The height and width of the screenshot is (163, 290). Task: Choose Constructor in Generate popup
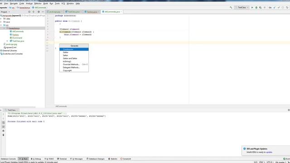point(74,49)
